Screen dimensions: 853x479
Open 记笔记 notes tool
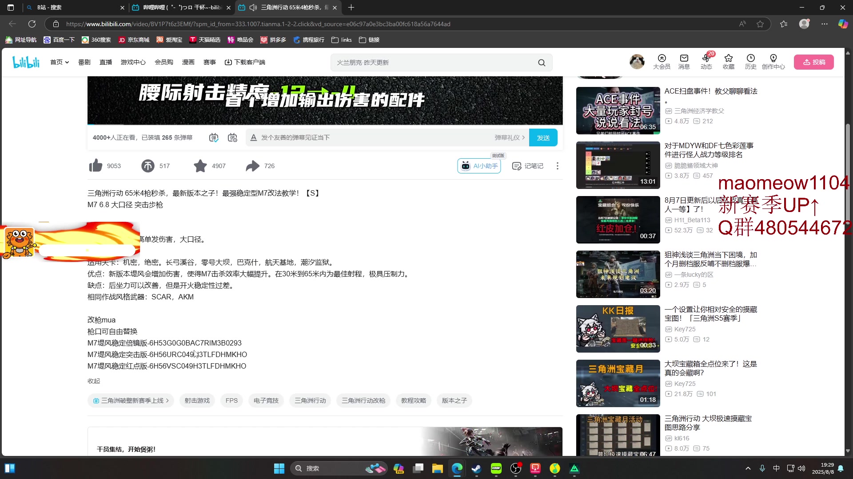point(528,166)
